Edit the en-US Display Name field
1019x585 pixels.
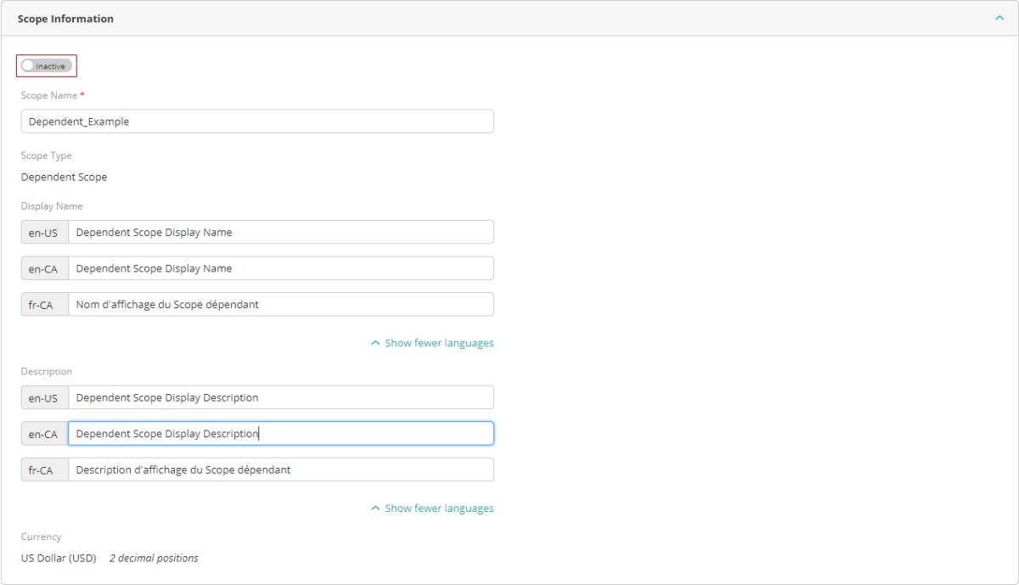281,233
